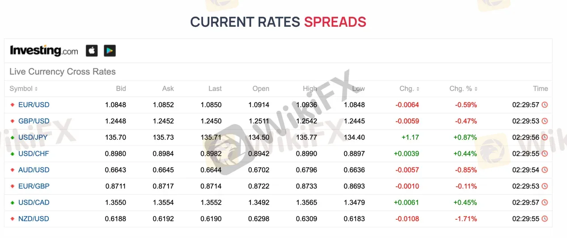The width and height of the screenshot is (567, 238).
Task: Click the Time column header
Action: (540, 89)
